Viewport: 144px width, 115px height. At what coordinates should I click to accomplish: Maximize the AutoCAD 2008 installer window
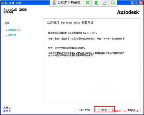click(x=137, y=3)
